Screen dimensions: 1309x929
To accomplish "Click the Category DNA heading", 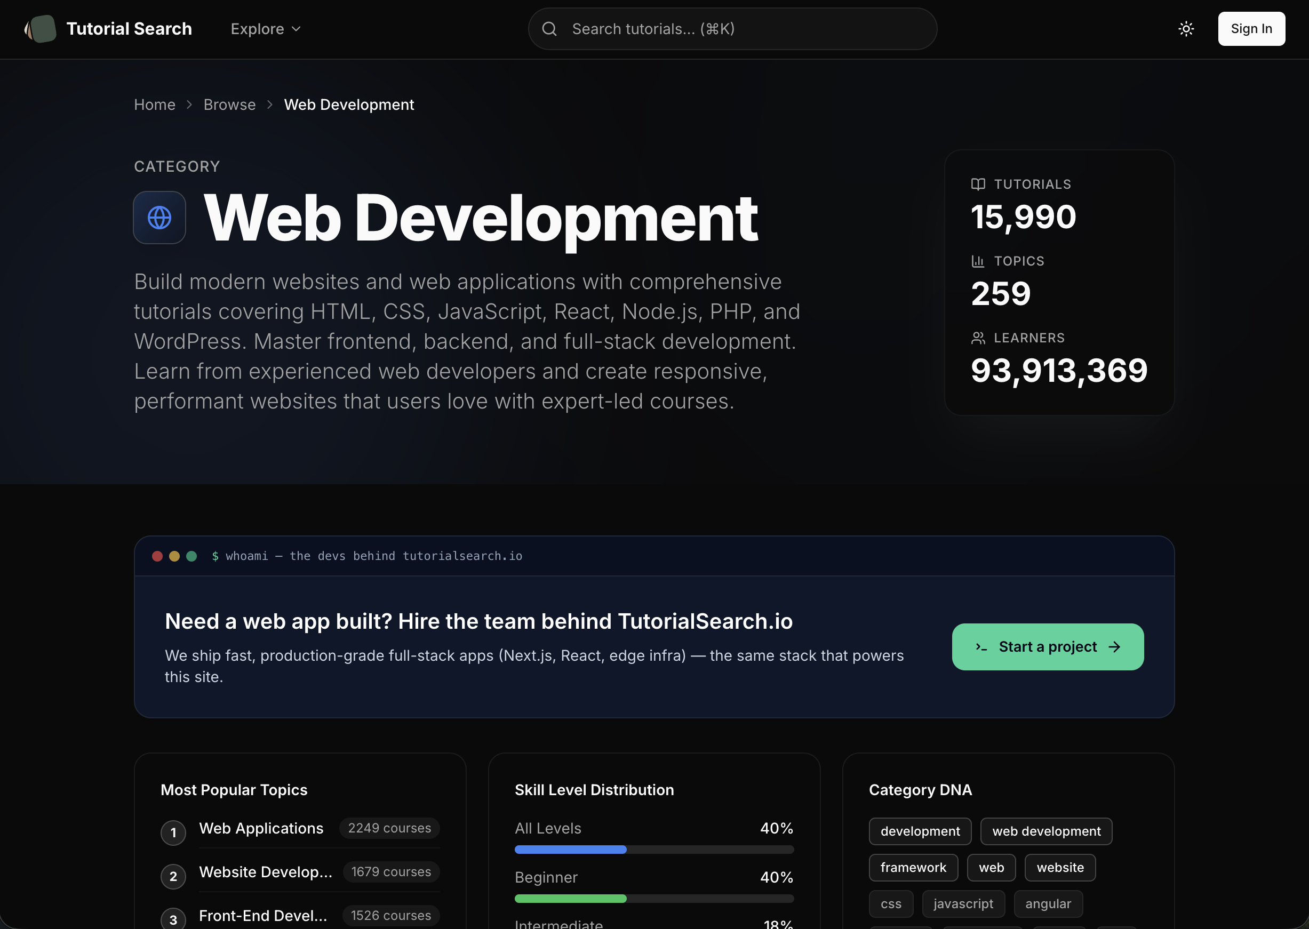I will pyautogui.click(x=920, y=790).
